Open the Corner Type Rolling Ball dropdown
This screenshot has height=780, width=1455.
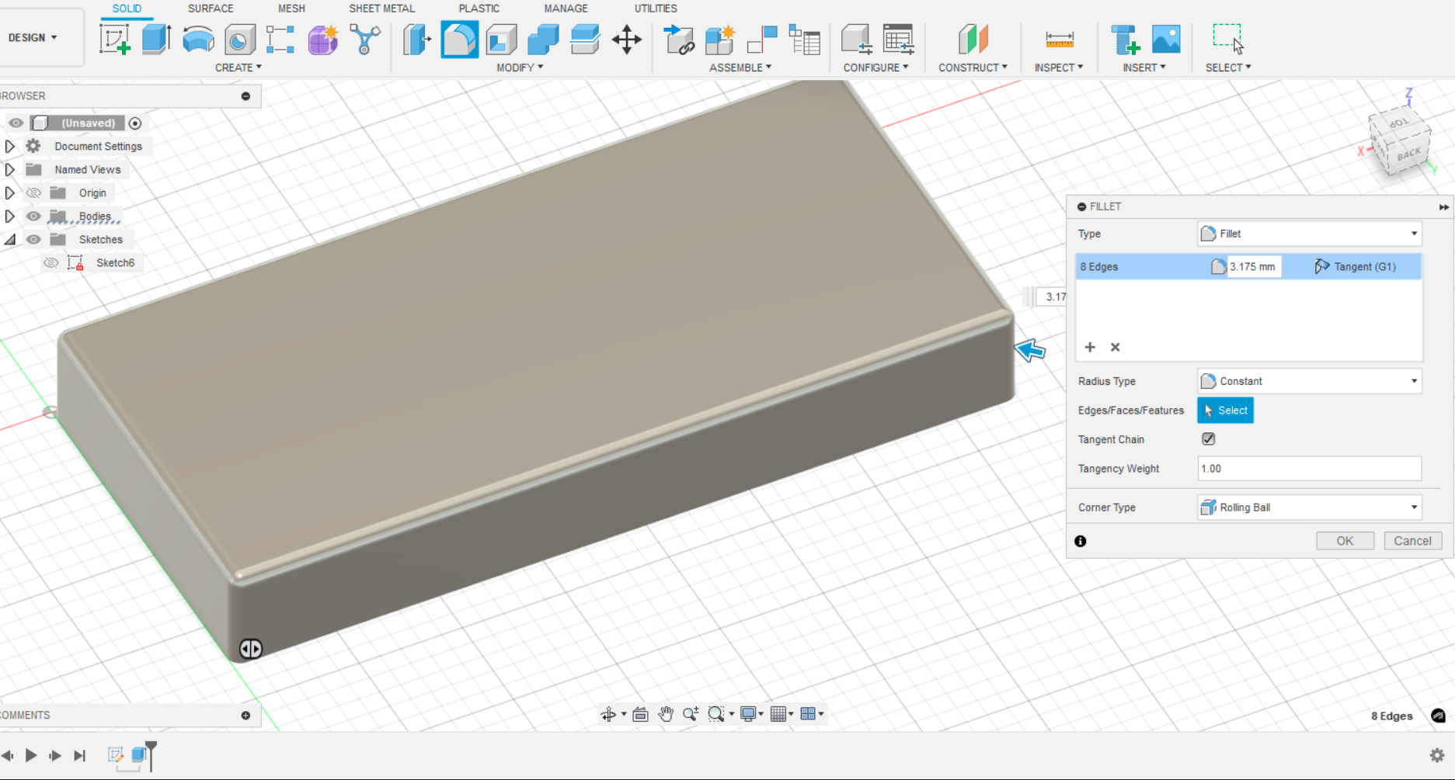point(1309,508)
